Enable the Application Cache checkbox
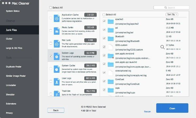 pos(51,18)
